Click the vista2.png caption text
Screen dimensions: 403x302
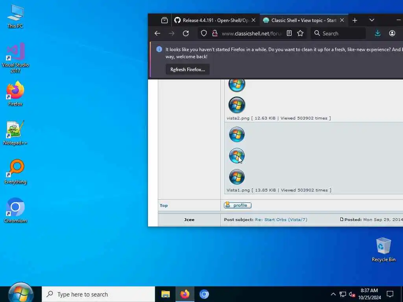pyautogui.click(x=279, y=118)
